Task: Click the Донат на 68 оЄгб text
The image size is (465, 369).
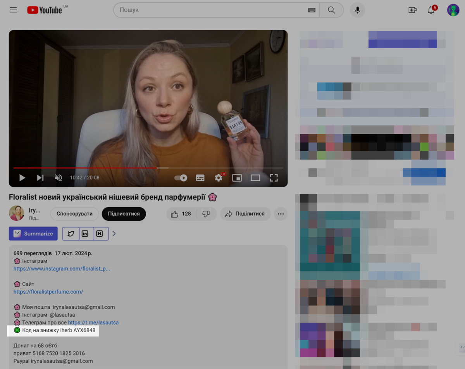Action: point(35,345)
